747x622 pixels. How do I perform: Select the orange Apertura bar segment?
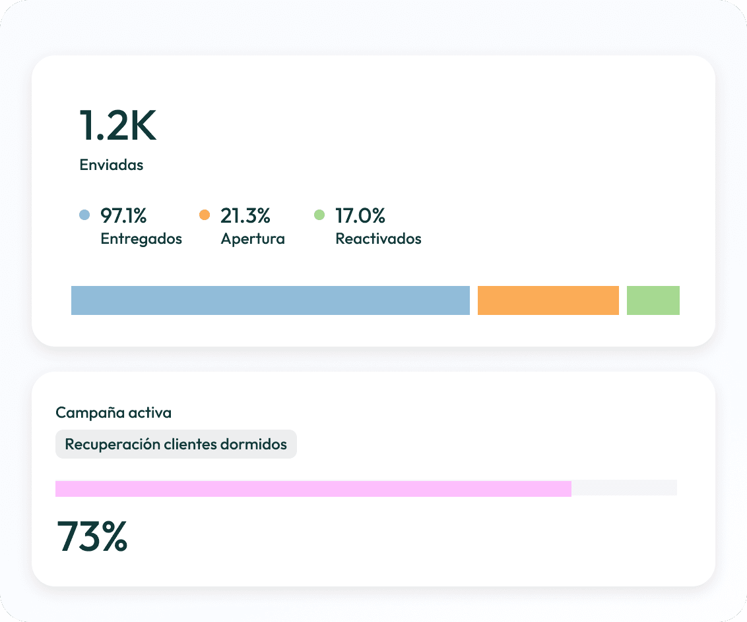point(548,300)
